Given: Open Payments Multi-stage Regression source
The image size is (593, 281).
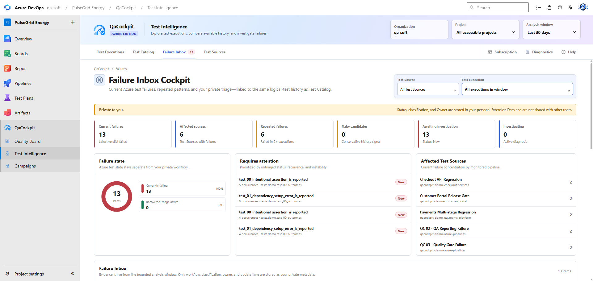Looking at the screenshot, I should coord(496,215).
